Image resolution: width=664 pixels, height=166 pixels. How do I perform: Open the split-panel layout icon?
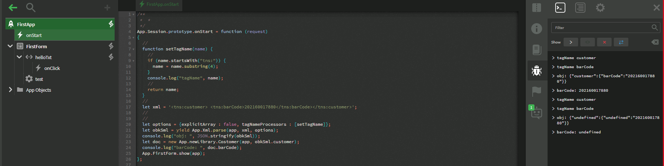click(537, 8)
